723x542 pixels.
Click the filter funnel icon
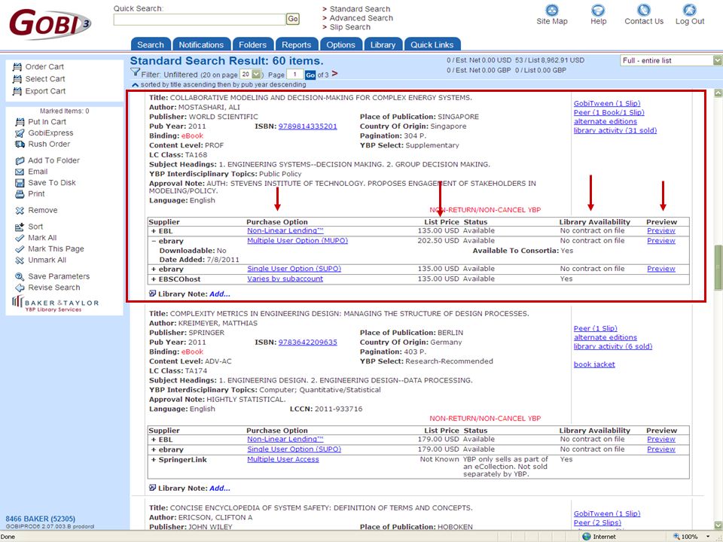[x=135, y=72]
